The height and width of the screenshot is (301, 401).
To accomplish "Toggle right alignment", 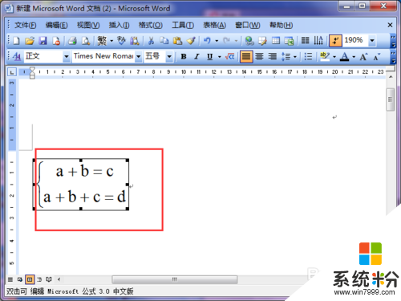I will (272, 57).
